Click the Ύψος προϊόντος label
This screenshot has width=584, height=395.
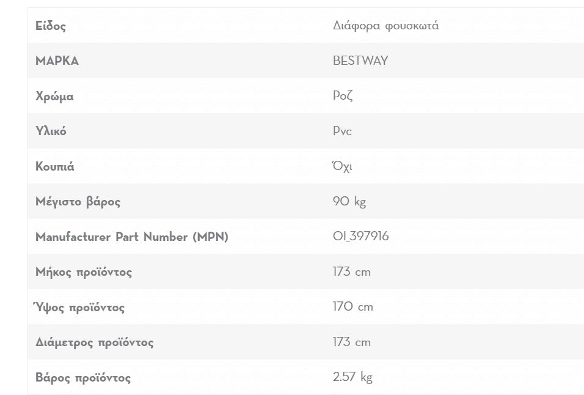pos(79,307)
